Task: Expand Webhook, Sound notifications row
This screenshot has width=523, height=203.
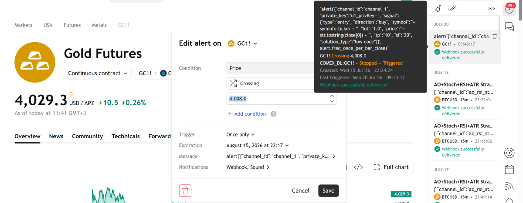Action: [x=248, y=167]
